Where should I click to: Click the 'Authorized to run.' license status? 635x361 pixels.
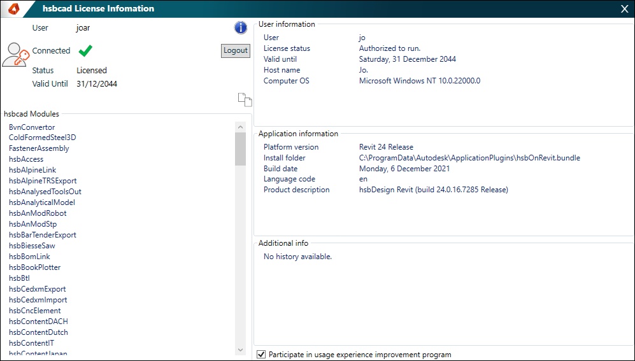pyautogui.click(x=390, y=48)
